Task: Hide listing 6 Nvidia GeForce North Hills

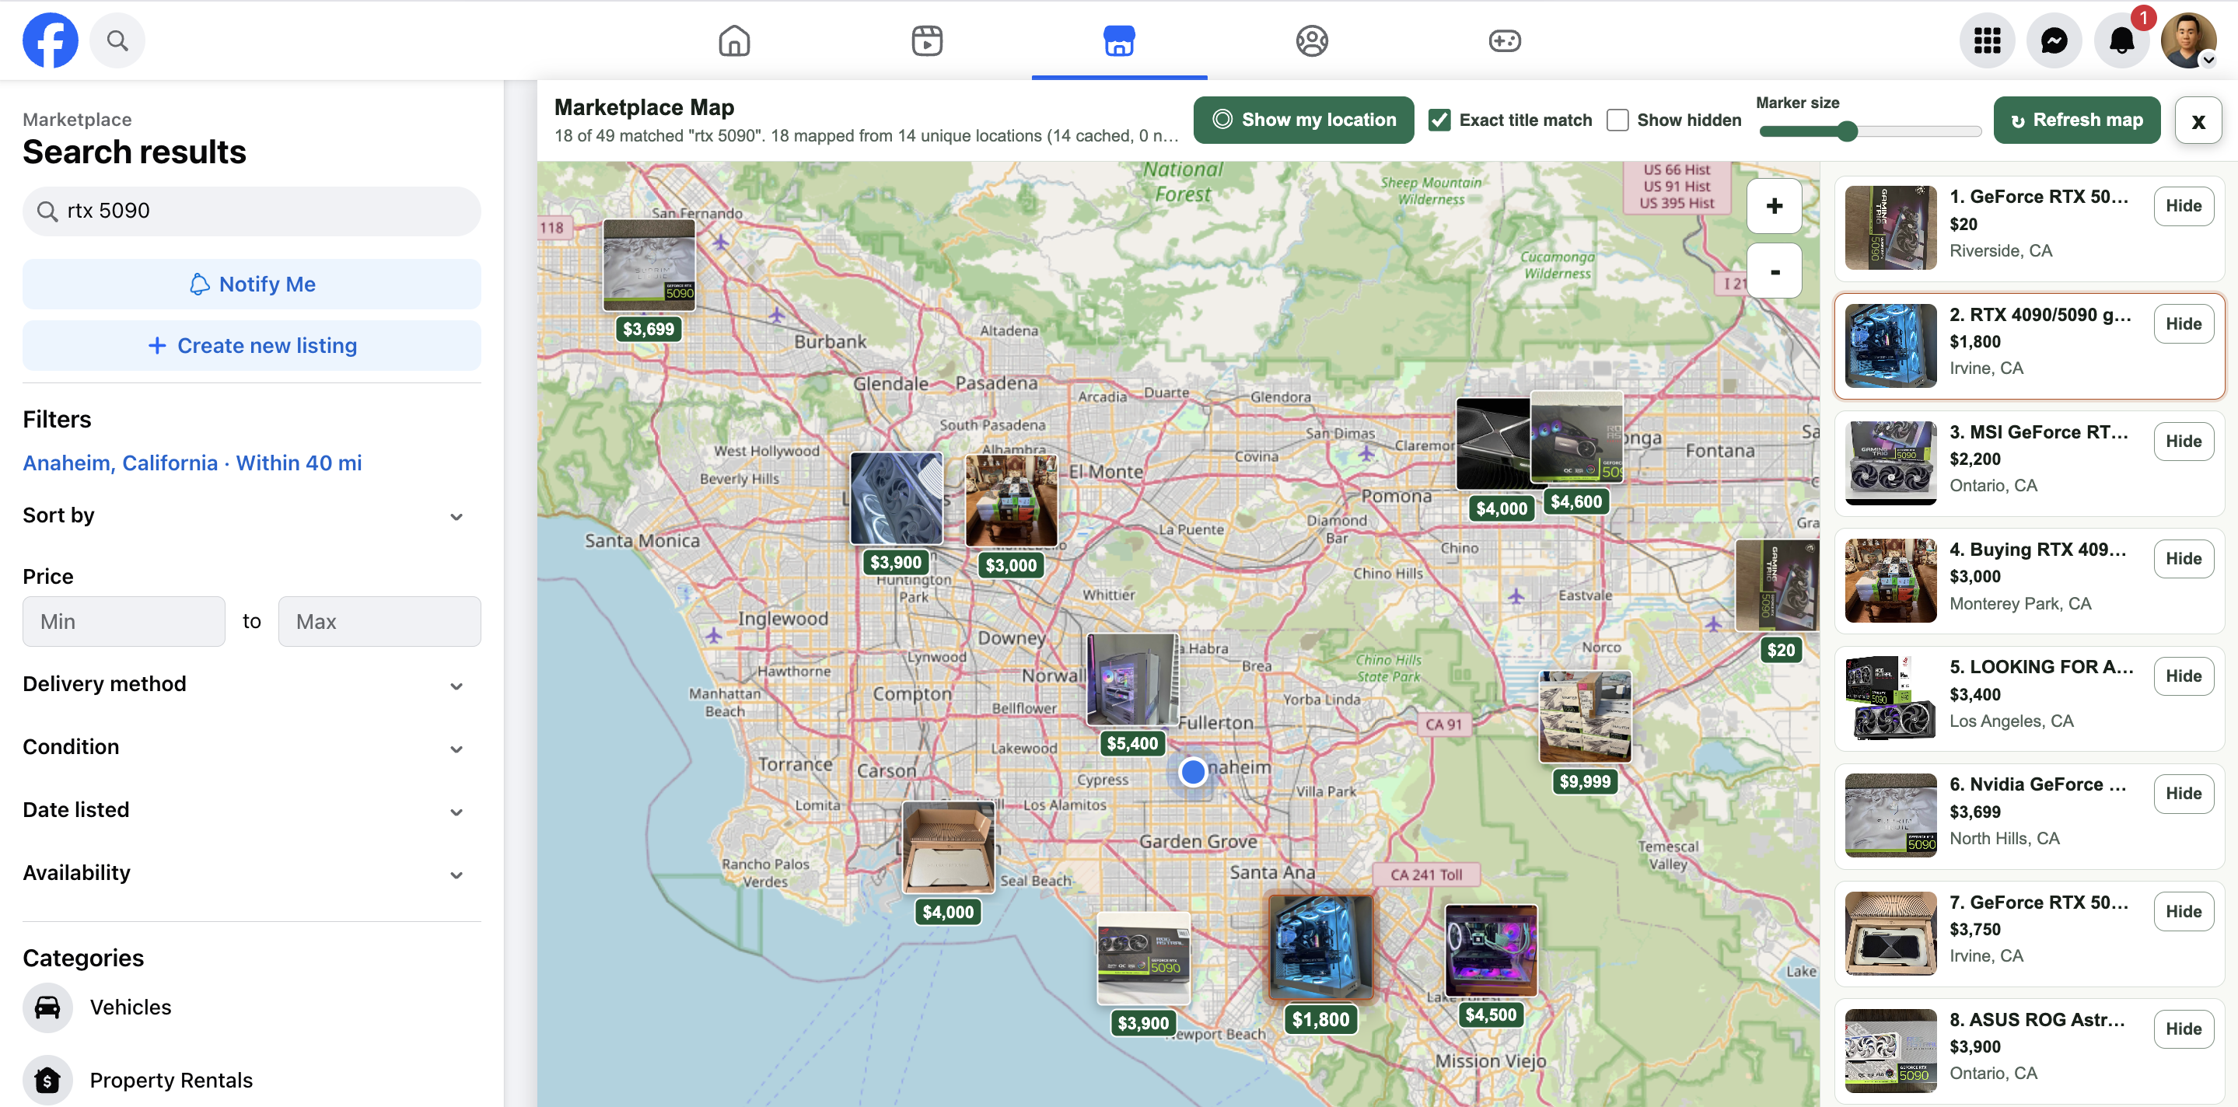Action: pyautogui.click(x=2184, y=794)
